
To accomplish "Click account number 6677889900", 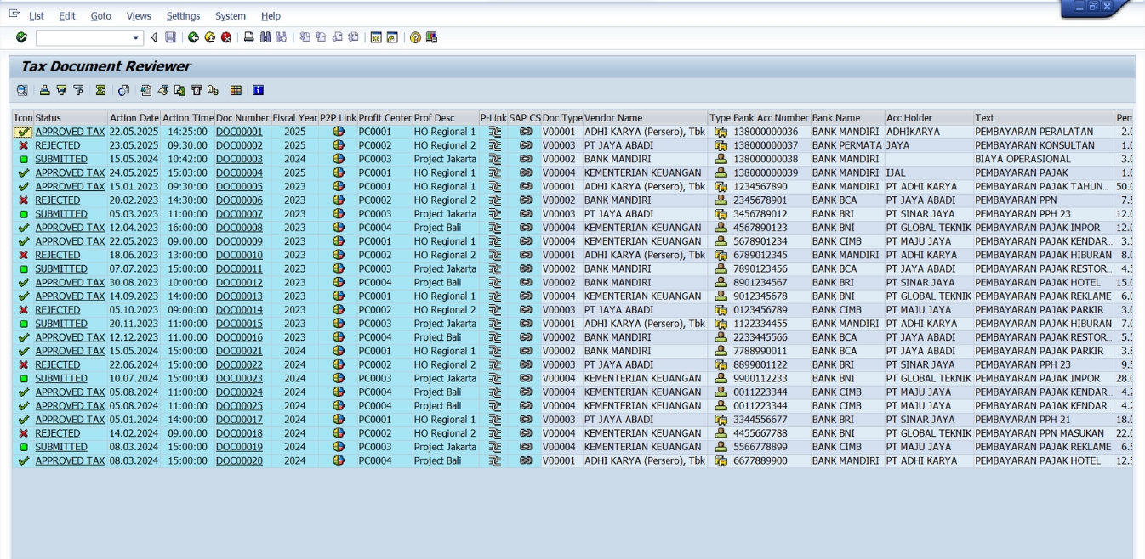I will [760, 460].
